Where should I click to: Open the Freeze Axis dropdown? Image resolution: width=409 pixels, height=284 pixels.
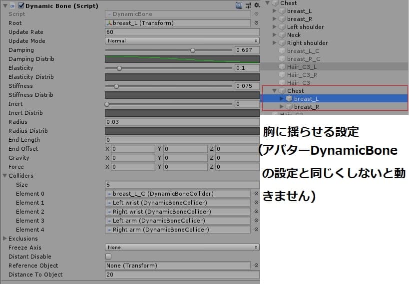click(x=182, y=247)
